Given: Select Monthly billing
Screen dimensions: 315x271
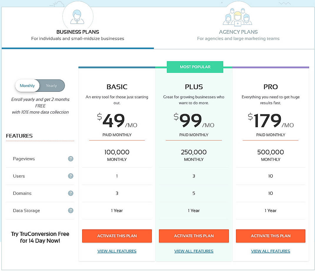Looking at the screenshot, I should tap(27, 86).
